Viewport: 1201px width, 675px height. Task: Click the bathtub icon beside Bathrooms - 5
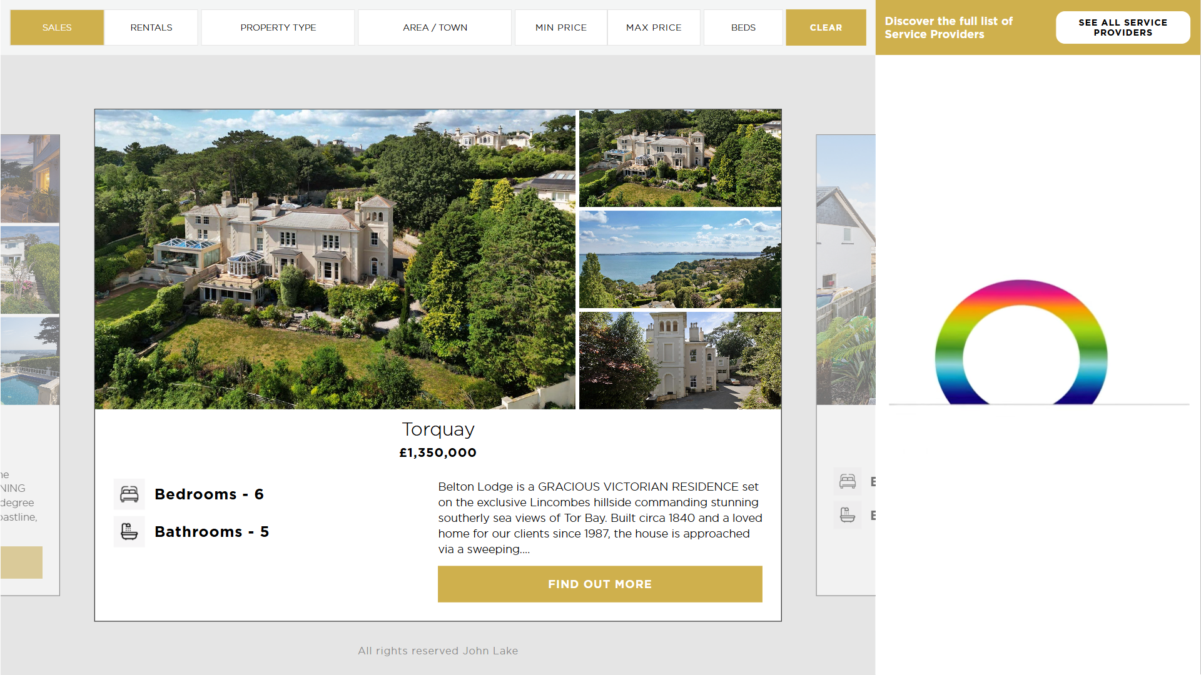click(x=129, y=532)
